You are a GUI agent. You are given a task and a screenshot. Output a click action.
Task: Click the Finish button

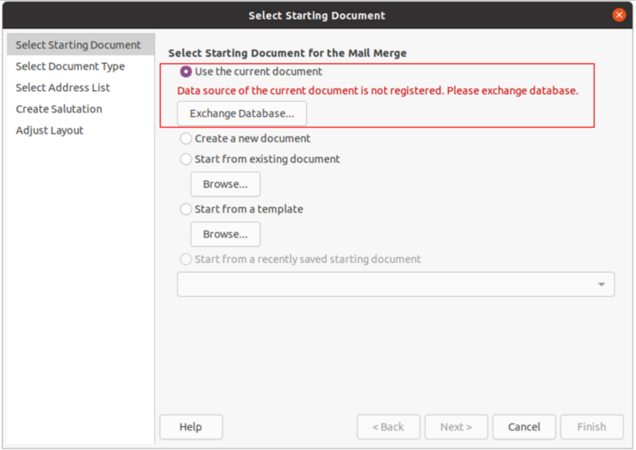coord(592,427)
